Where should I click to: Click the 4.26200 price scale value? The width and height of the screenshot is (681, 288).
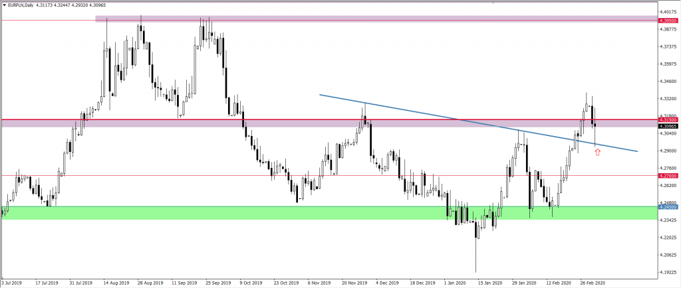tap(669, 185)
